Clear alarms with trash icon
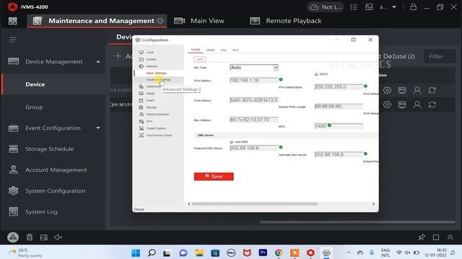This screenshot has width=462, height=259. [30, 237]
